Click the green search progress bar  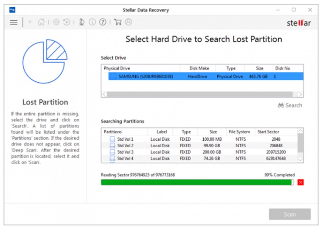coord(197,182)
